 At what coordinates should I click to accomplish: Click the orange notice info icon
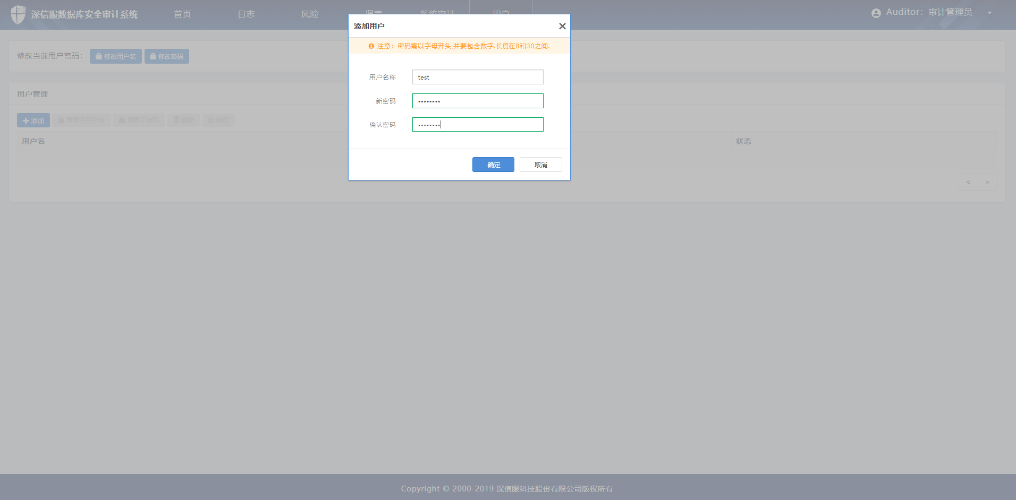pos(371,46)
